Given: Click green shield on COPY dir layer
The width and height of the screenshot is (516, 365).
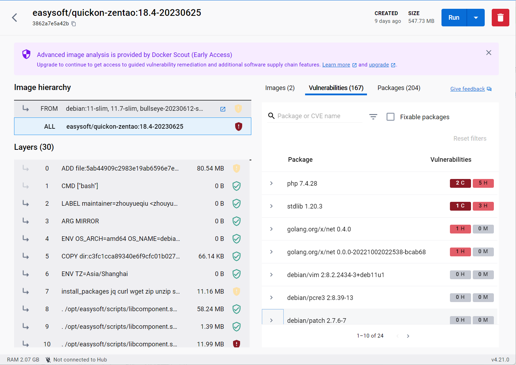Looking at the screenshot, I should point(237,256).
